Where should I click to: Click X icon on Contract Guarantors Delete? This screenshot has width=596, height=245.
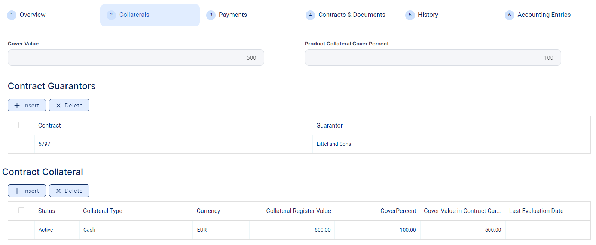pyautogui.click(x=58, y=106)
